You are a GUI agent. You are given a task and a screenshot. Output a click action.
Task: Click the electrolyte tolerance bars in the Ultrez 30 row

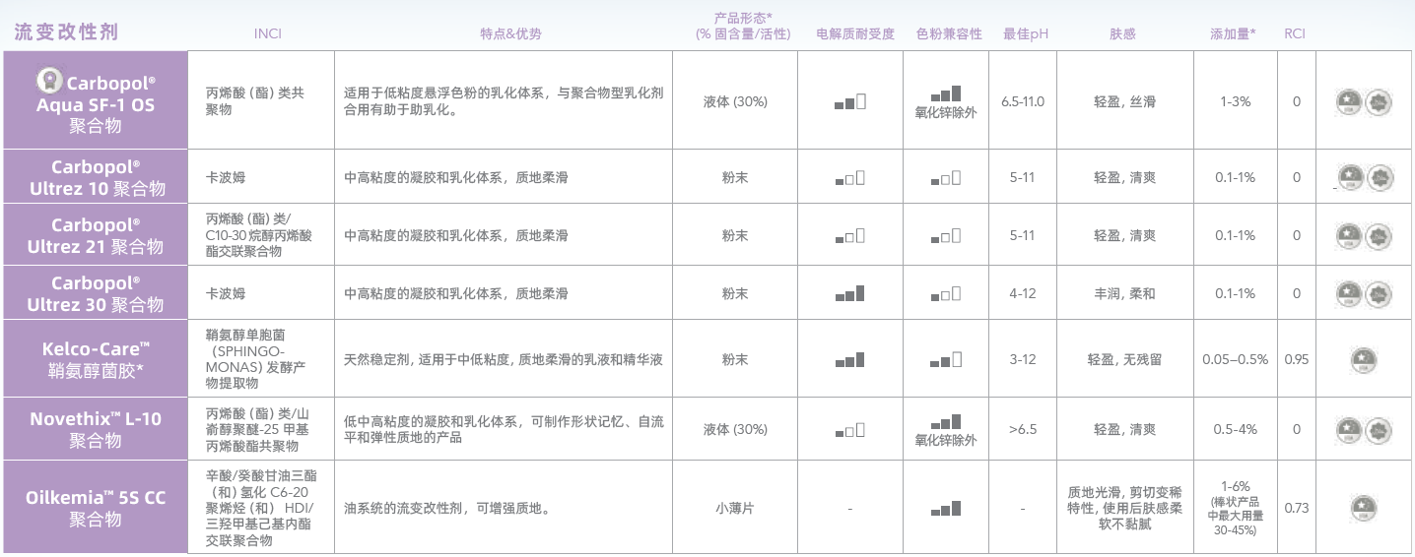point(849,293)
